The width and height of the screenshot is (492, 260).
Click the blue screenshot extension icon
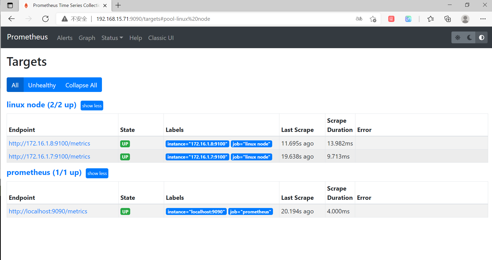point(408,19)
